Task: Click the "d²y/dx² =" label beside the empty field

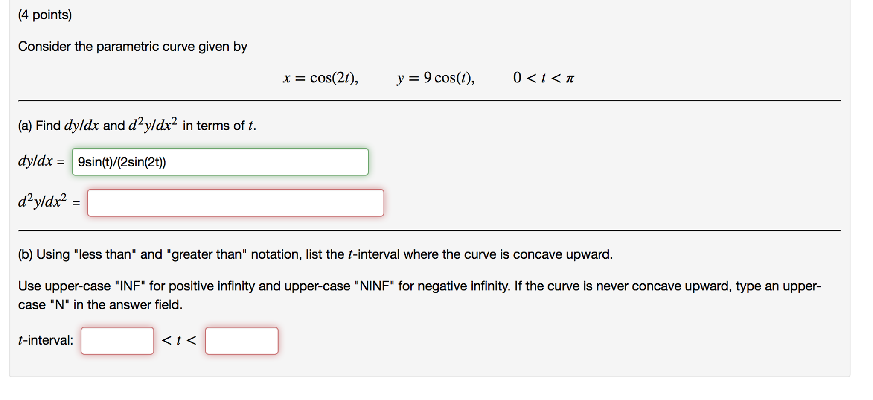Action: point(49,201)
